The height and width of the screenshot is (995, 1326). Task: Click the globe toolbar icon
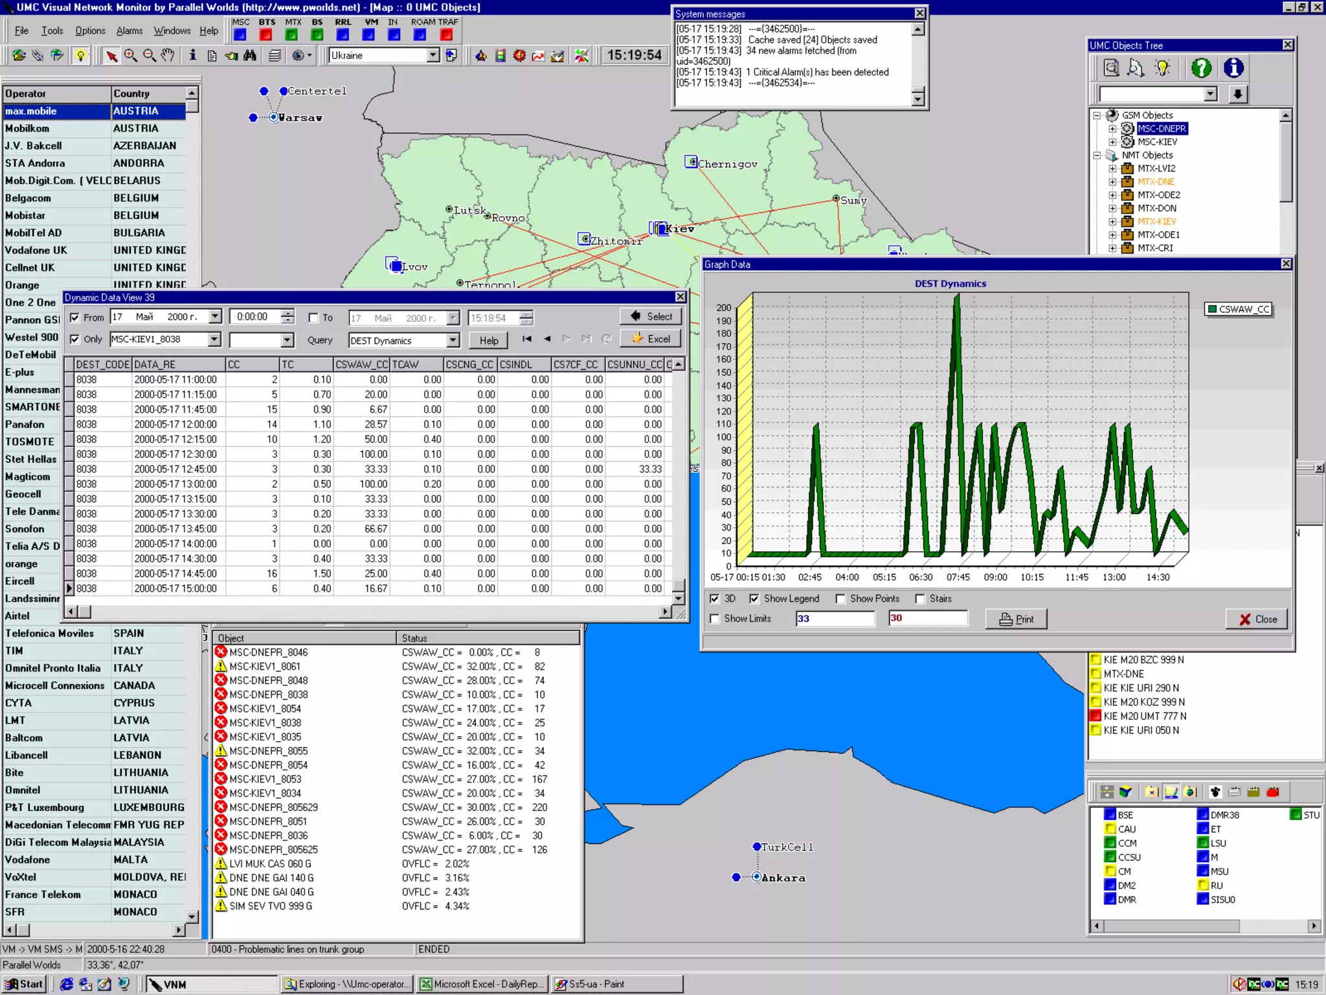point(57,56)
